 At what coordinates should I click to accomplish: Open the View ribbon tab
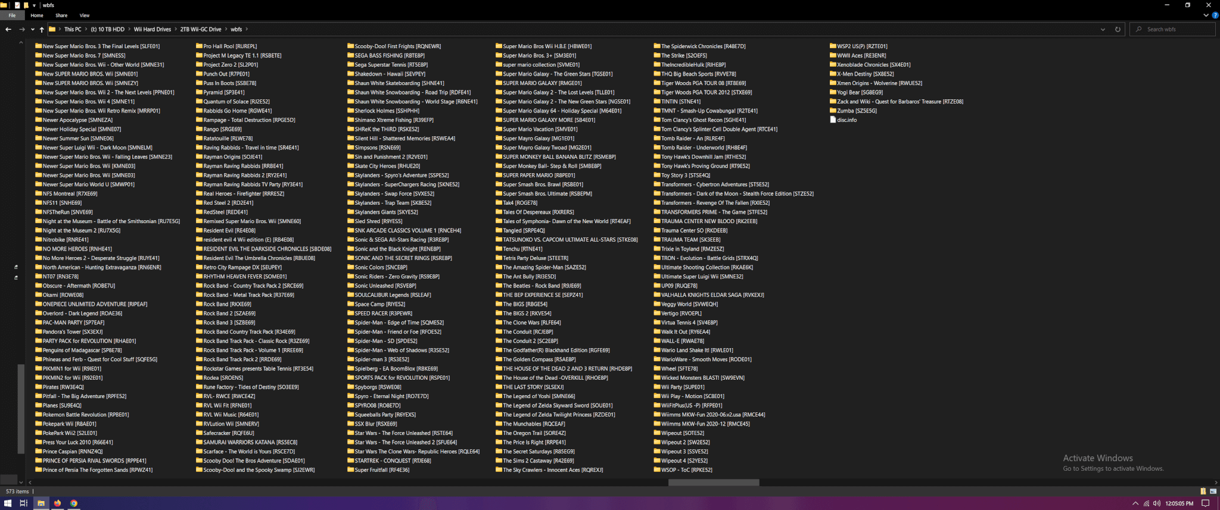(x=85, y=15)
